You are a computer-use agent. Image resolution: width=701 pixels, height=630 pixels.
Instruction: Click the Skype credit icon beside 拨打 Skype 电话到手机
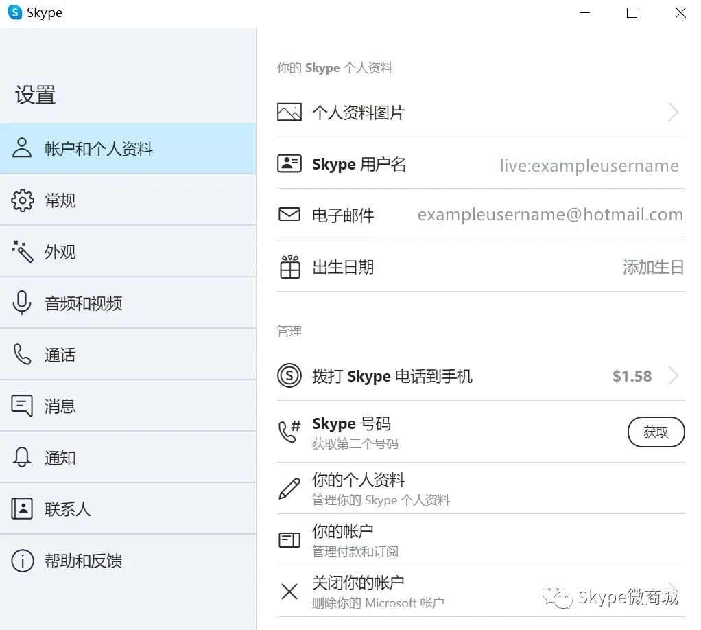[x=289, y=375]
